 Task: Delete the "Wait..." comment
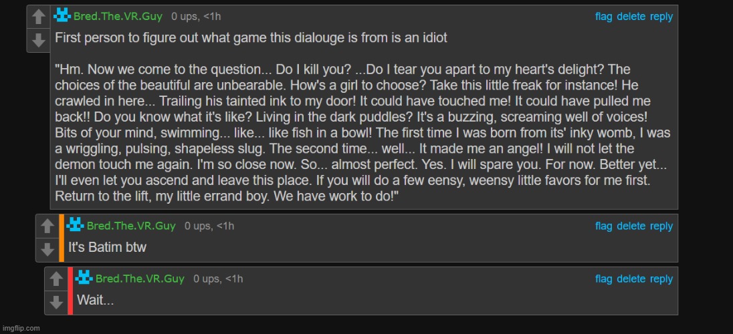point(631,279)
